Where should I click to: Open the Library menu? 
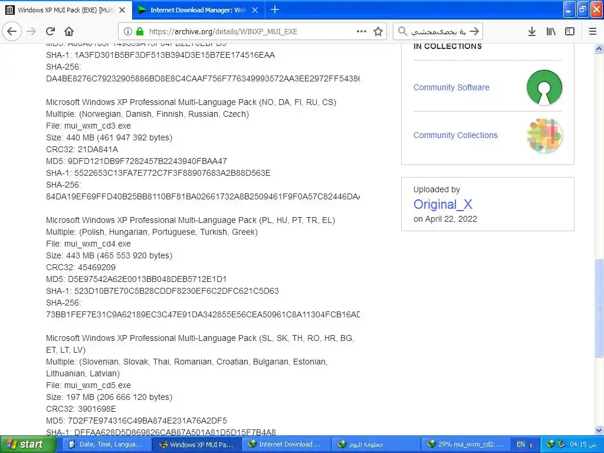tap(552, 32)
